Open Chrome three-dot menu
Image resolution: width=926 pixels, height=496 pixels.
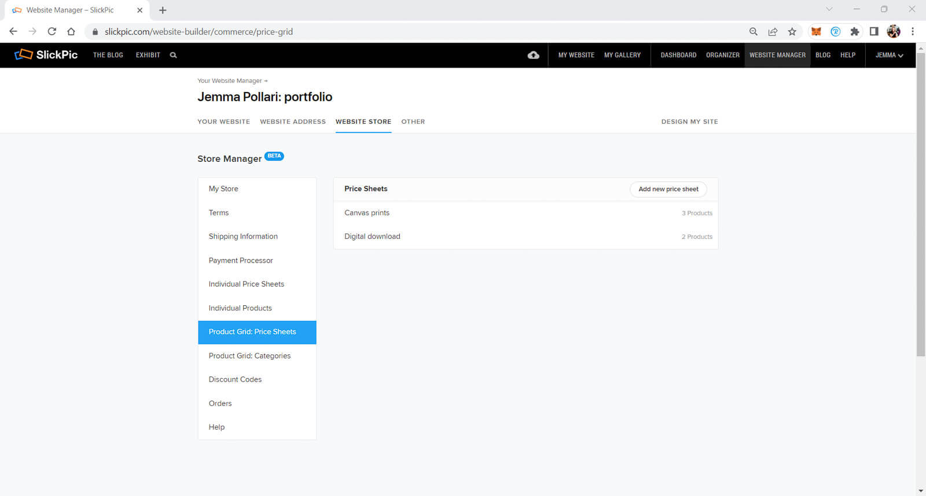[913, 32]
